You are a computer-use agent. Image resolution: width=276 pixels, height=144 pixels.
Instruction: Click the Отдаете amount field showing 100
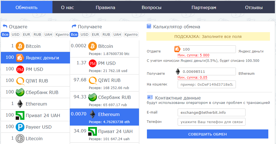pyautogui.click(x=207, y=49)
